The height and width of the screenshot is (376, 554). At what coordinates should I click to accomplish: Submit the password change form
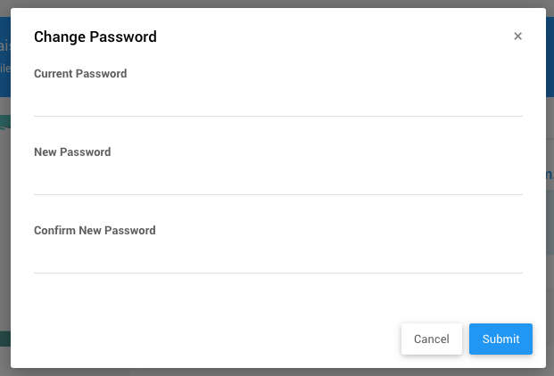pyautogui.click(x=500, y=339)
